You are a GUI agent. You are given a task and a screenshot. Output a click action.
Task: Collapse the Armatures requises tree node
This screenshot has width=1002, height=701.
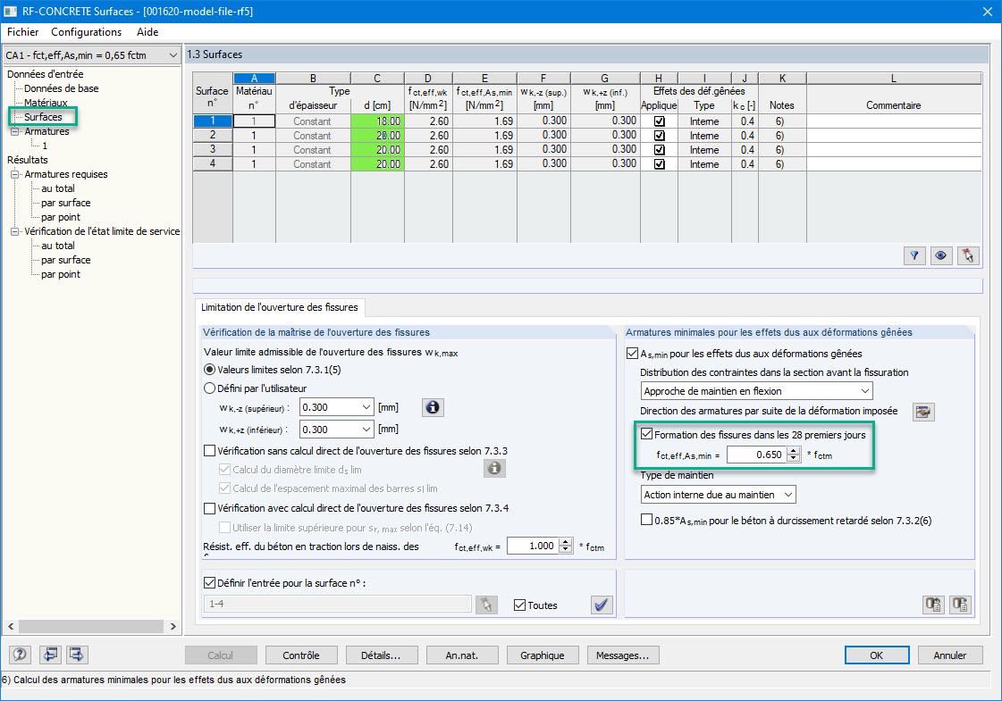[x=14, y=174]
